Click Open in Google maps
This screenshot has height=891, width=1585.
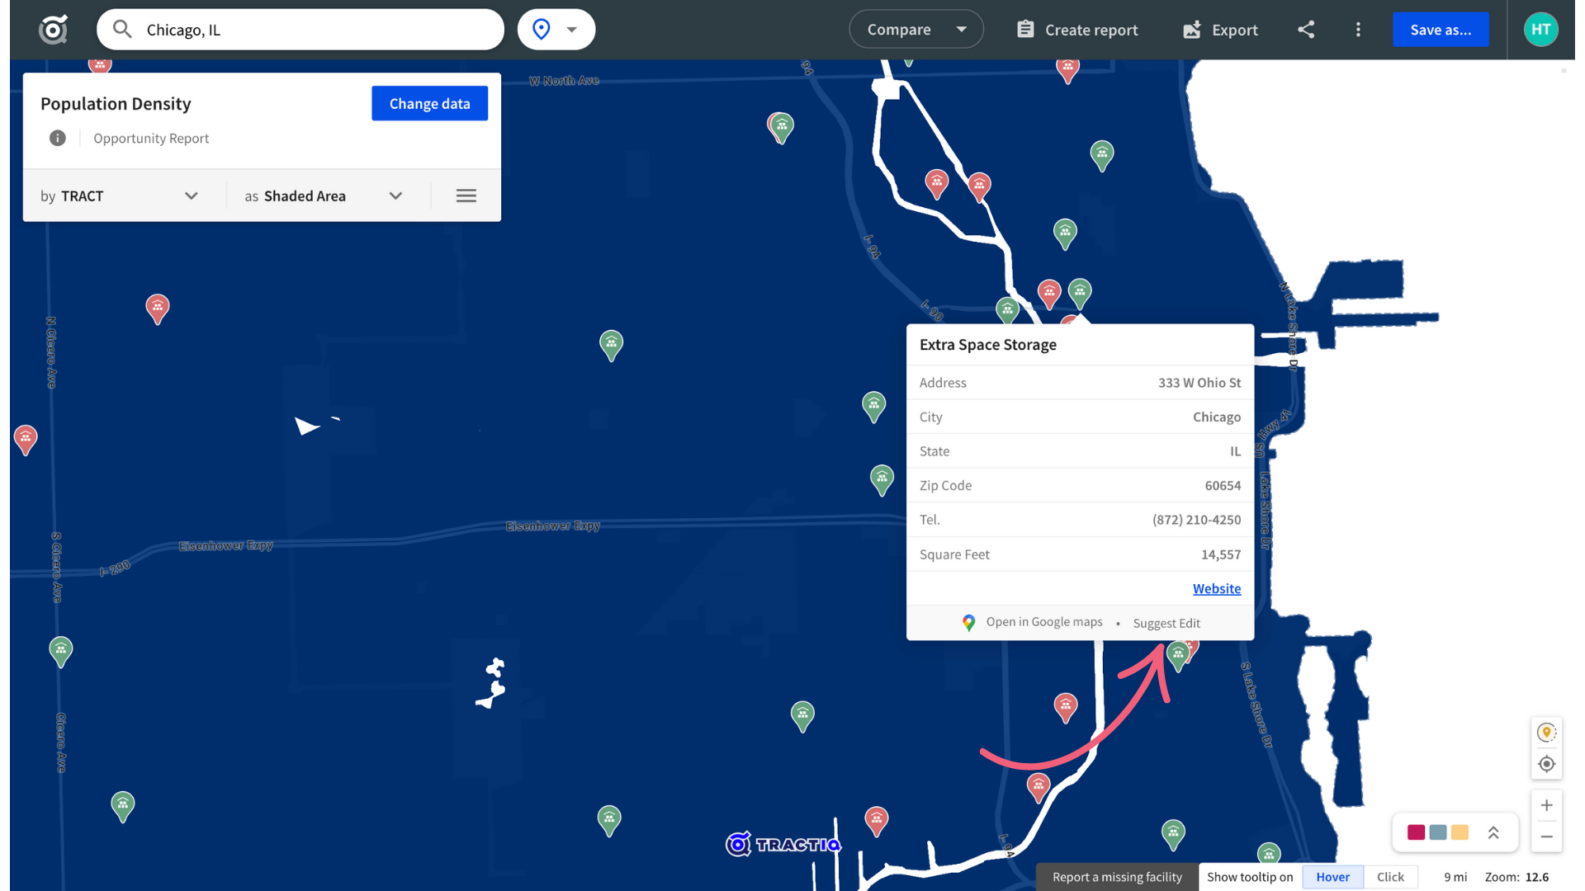(x=1033, y=622)
